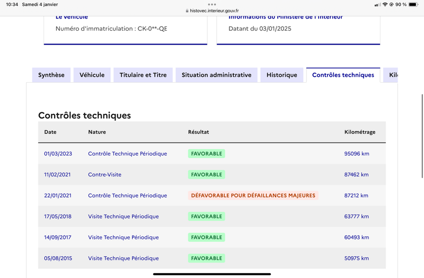Click Contrôle Technique Périodique in the 01/03/2023 row

pos(128,154)
